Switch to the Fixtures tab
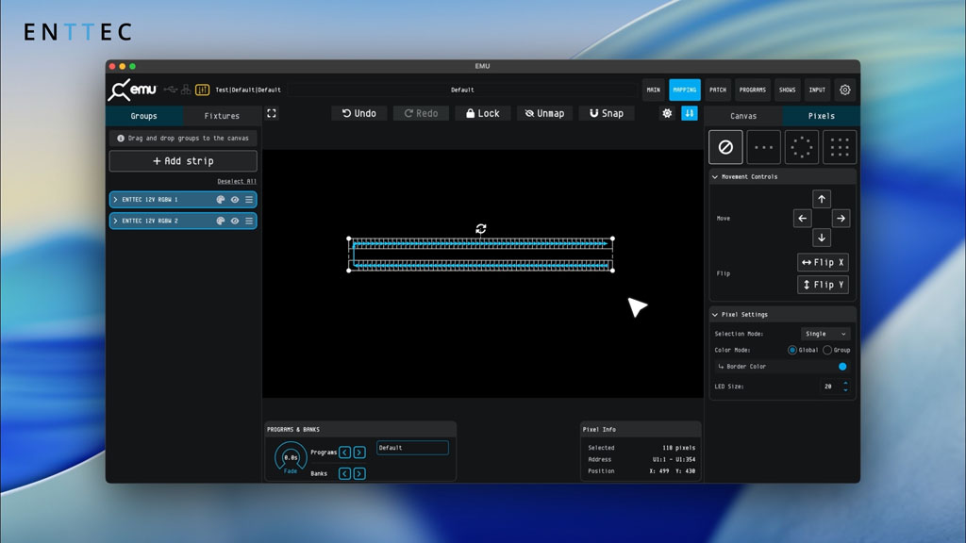Image resolution: width=966 pixels, height=543 pixels. pos(222,116)
